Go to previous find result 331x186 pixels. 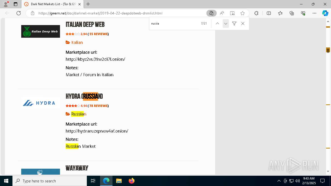coord(217,24)
